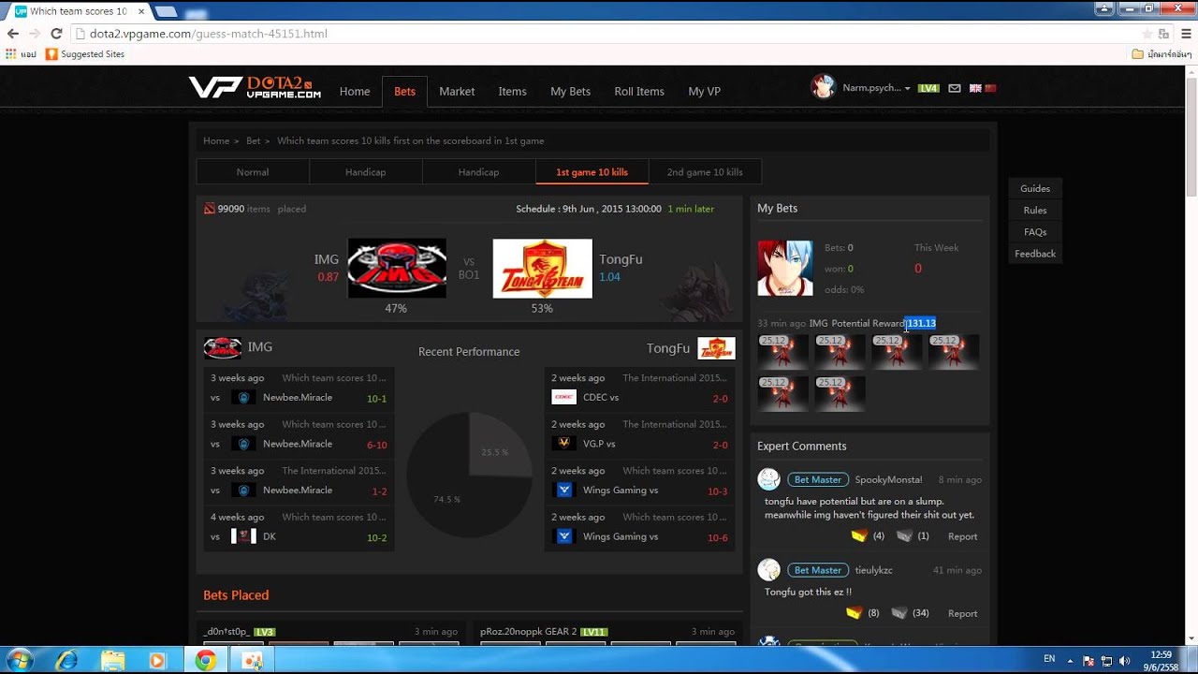Screen dimensions: 1198x674
Task: Click the EN language indicator in taskbar
Action: (1049, 660)
